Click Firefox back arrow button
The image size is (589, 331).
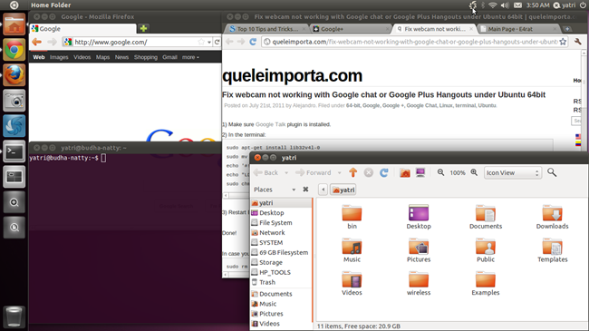click(36, 42)
